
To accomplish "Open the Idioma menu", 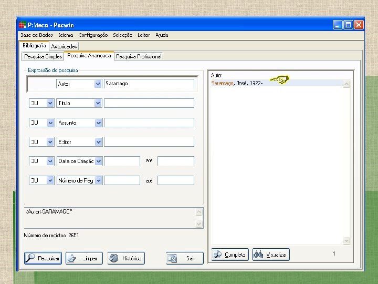I will pos(66,35).
